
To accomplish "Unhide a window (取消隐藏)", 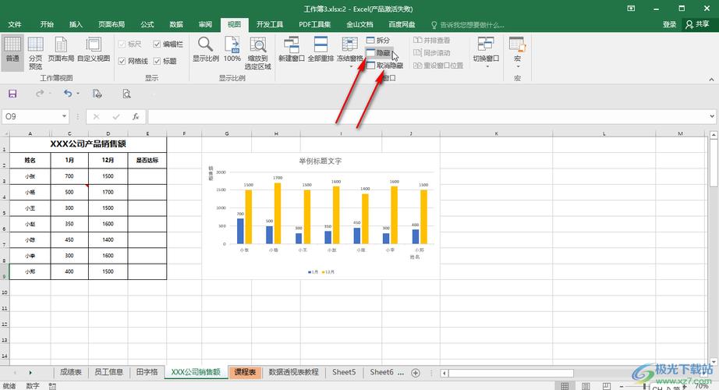I will click(384, 66).
